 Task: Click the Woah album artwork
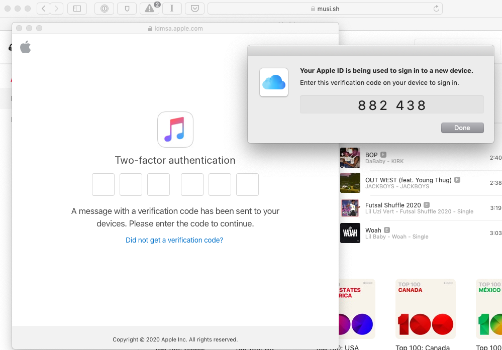(350, 233)
